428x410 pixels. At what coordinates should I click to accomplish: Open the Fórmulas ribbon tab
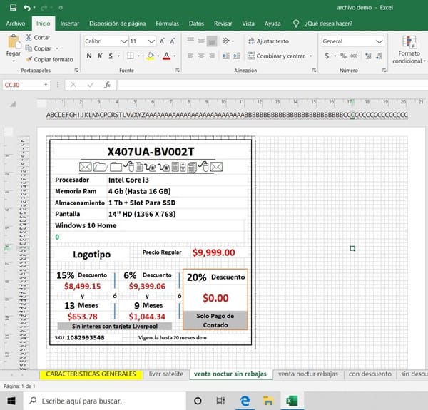pyautogui.click(x=167, y=24)
